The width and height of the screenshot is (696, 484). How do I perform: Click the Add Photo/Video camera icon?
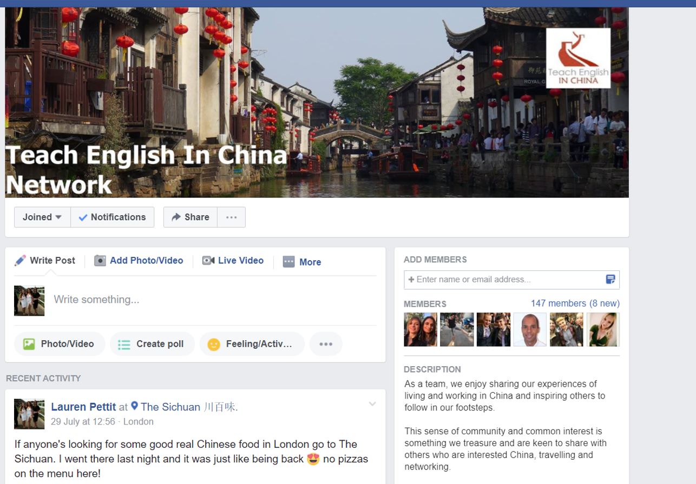click(100, 261)
